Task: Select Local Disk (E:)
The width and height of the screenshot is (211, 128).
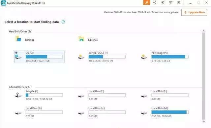Action: [102, 95]
